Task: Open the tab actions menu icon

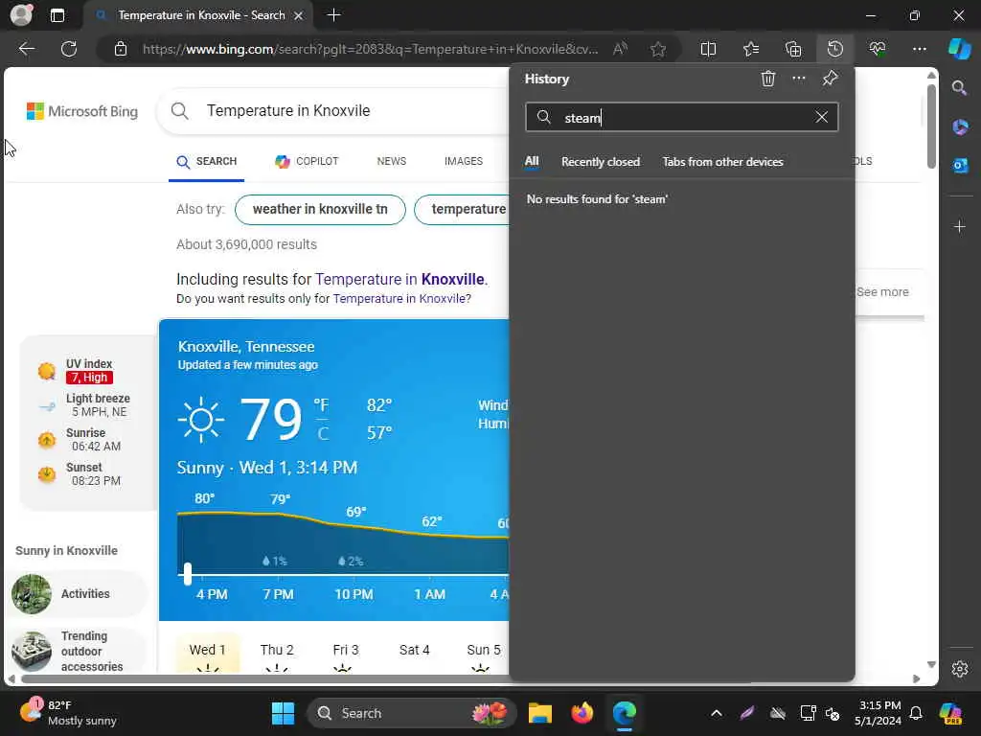Action: (x=57, y=15)
